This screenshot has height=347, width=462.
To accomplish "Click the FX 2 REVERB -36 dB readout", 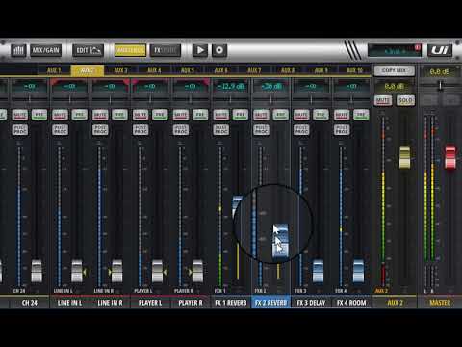I will [x=270, y=86].
